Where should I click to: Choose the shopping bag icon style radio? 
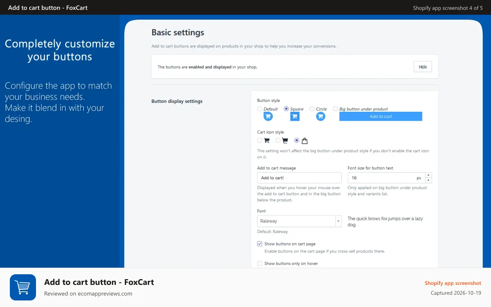[x=297, y=140]
